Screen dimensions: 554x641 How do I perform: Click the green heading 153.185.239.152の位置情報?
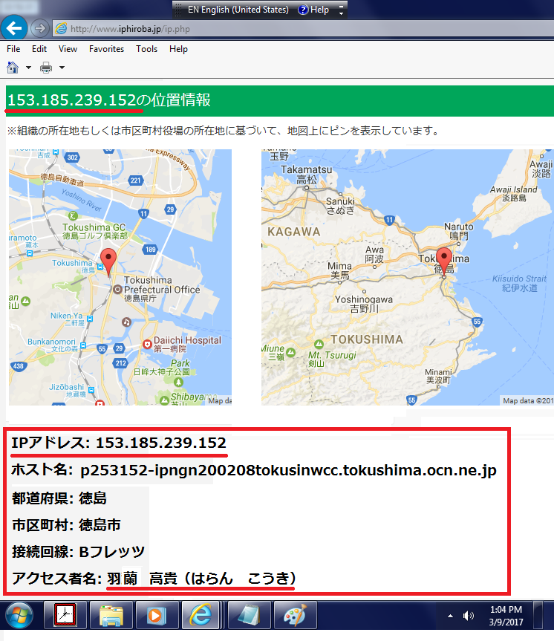pos(109,100)
